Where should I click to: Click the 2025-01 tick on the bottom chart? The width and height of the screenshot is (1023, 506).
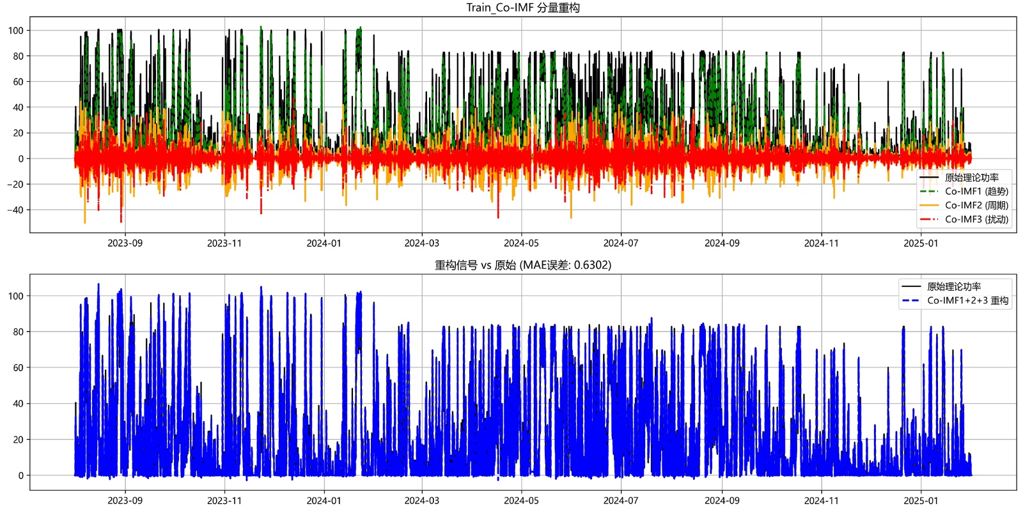tap(920, 500)
